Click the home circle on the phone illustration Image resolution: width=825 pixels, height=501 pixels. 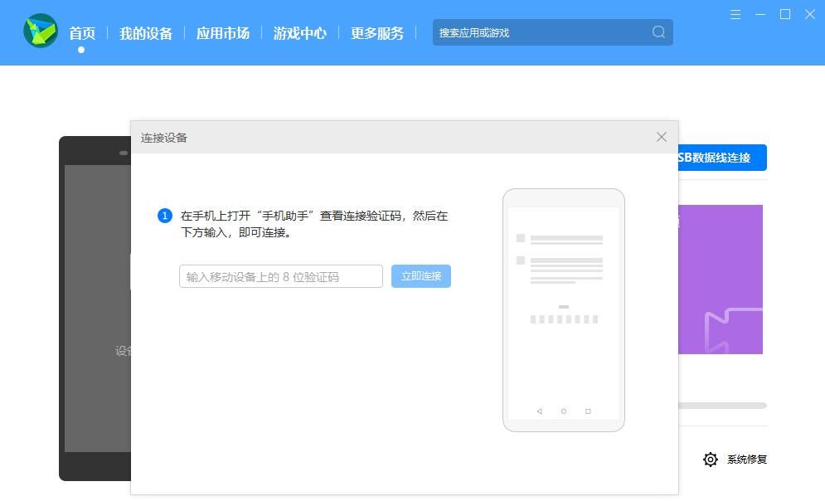coord(564,411)
